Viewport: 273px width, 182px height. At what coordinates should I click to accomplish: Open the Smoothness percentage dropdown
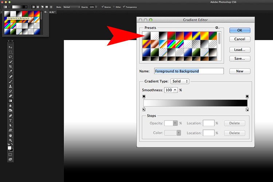pos(175,90)
